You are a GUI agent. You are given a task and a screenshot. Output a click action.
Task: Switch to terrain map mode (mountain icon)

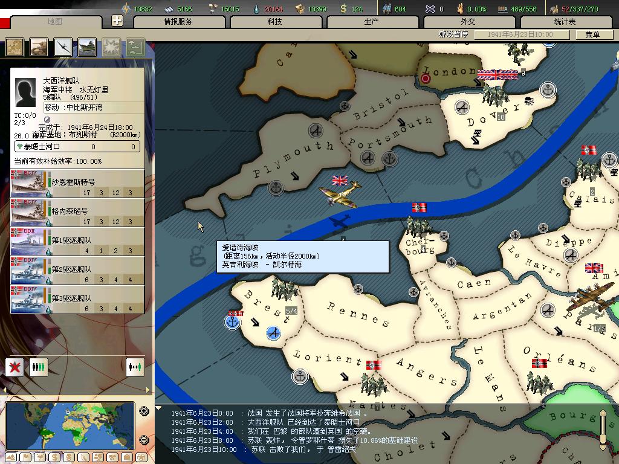pyautogui.click(x=11, y=458)
